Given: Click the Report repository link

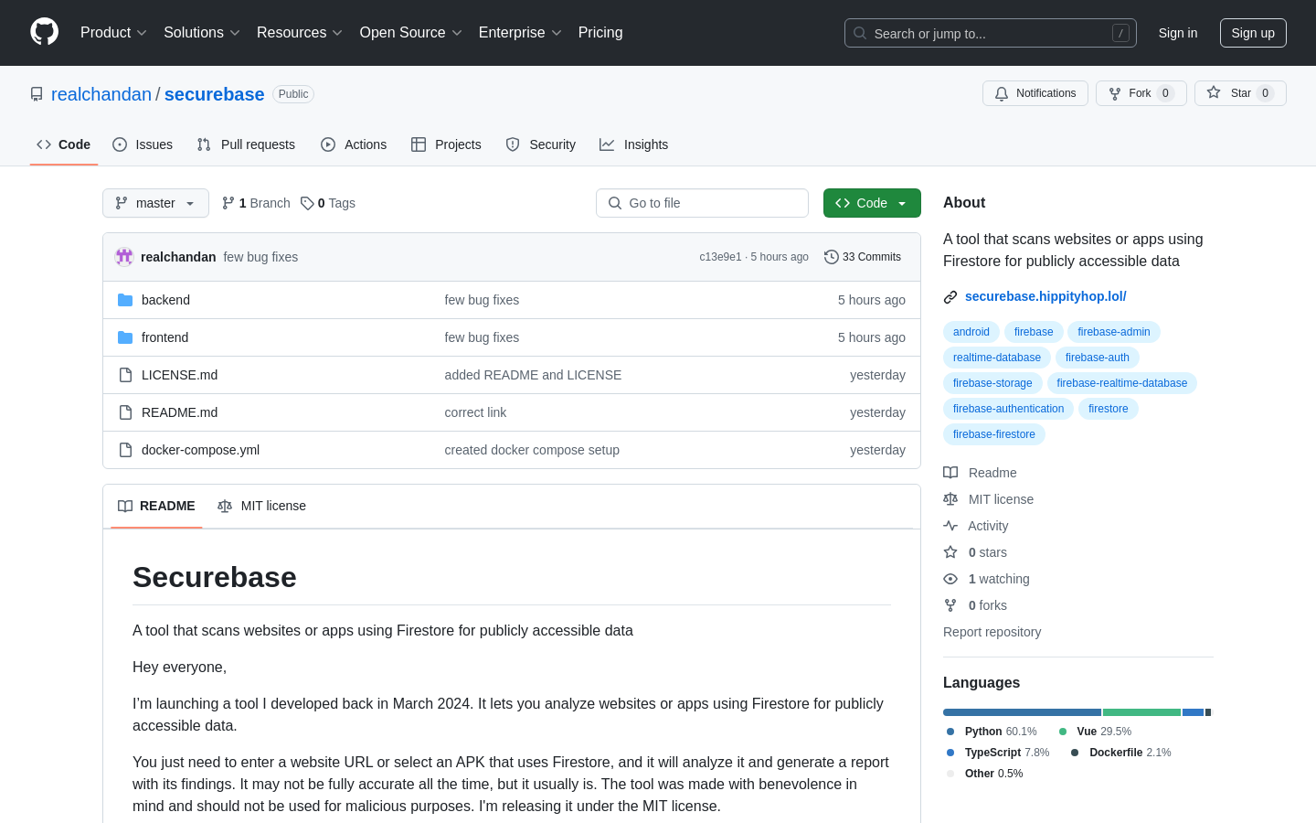Looking at the screenshot, I should pos(992,632).
